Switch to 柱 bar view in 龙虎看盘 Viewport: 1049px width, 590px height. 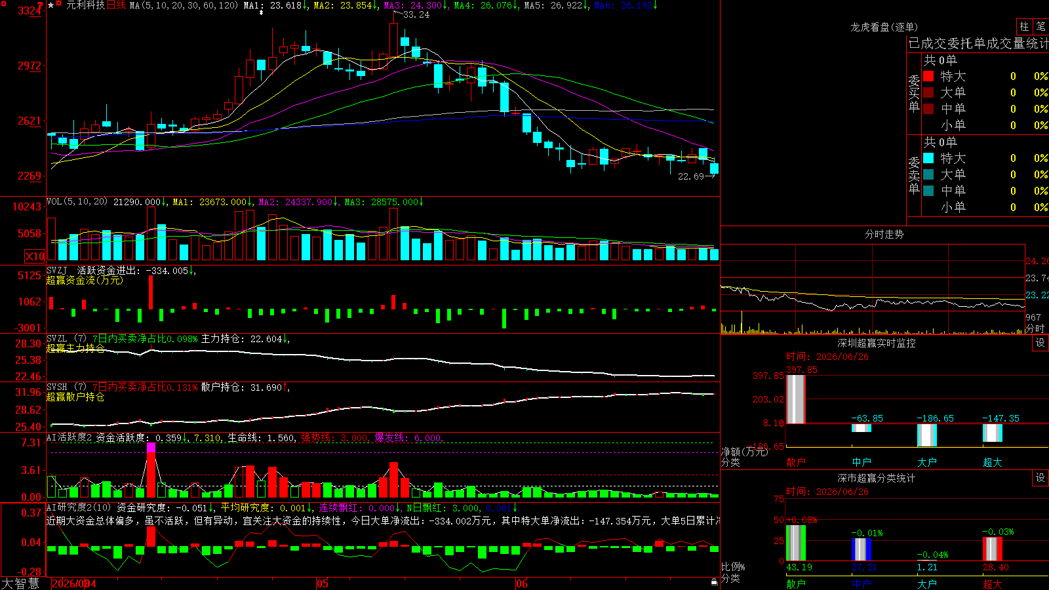point(1024,26)
